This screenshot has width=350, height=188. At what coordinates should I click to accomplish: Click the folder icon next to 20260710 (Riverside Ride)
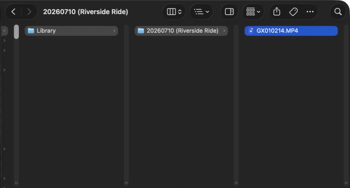point(141,31)
